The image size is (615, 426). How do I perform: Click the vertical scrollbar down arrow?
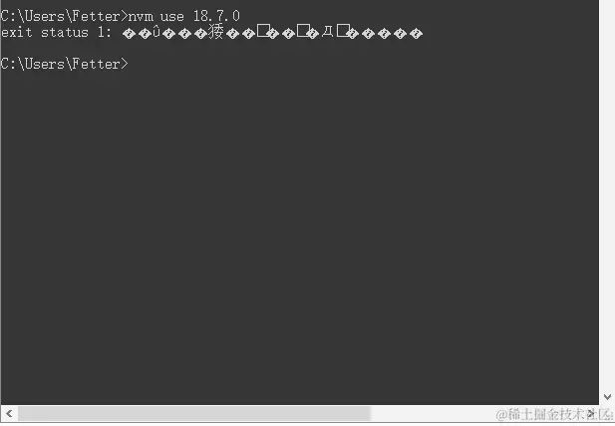[x=607, y=397]
